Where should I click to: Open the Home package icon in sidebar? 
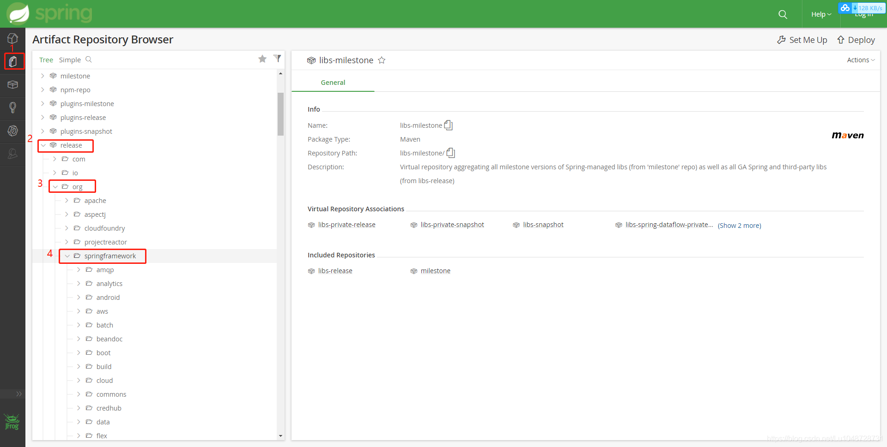[x=12, y=39]
